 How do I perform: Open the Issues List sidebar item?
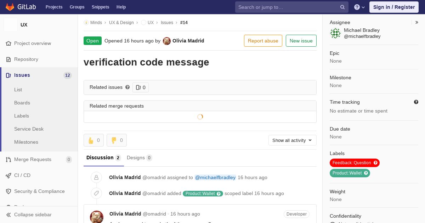18,90
